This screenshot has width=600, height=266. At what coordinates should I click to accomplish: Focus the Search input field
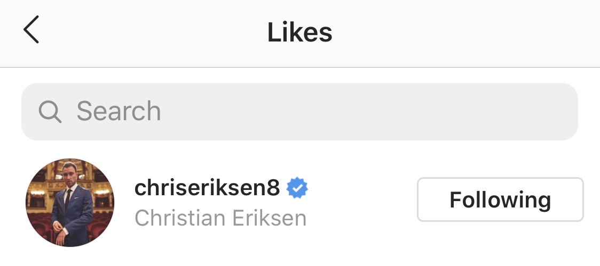click(x=299, y=112)
